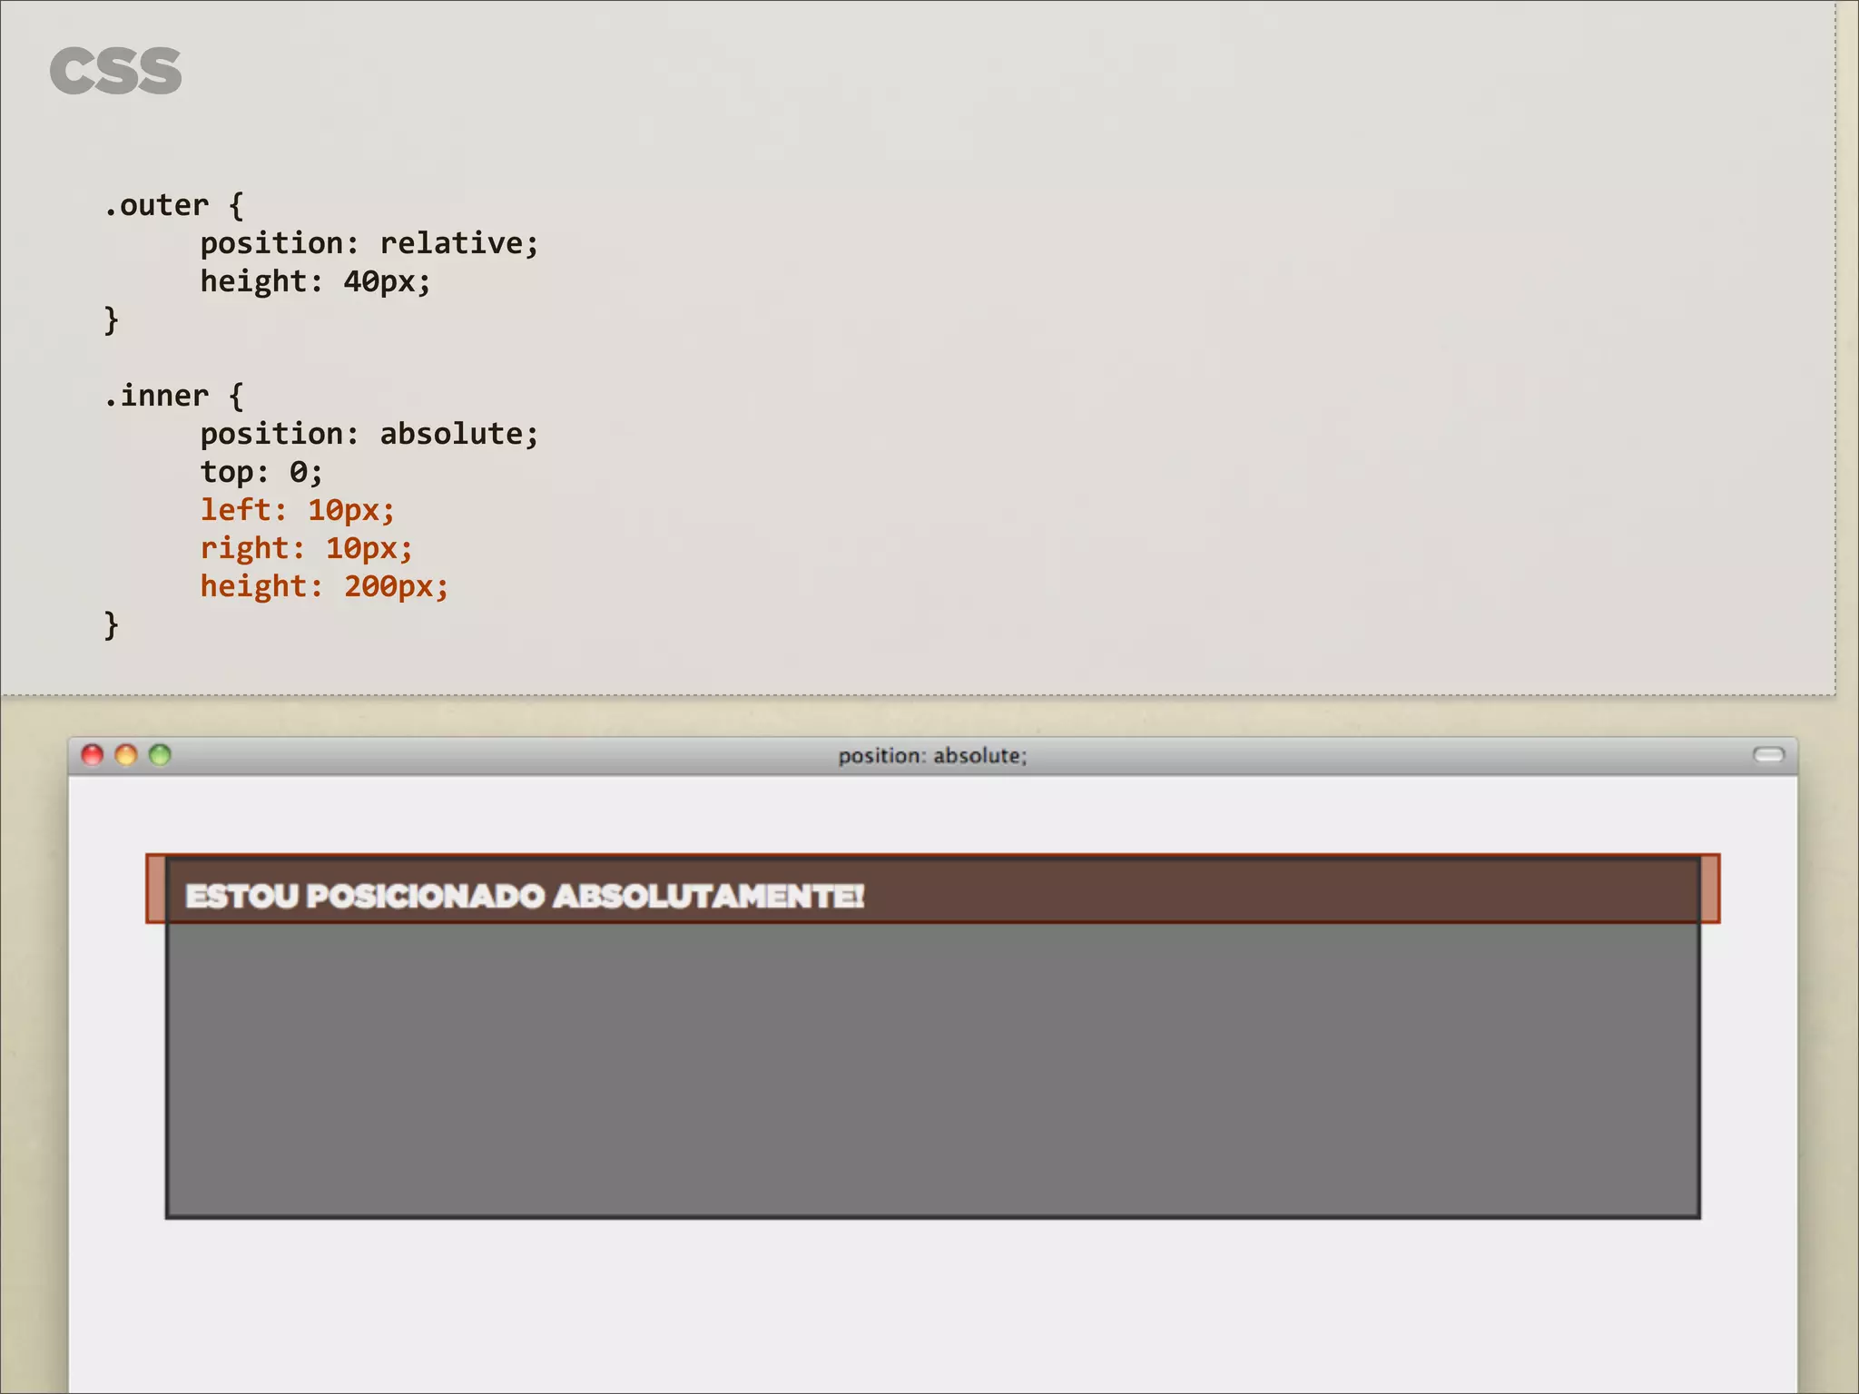This screenshot has width=1859, height=1394.
Task: Click the green zoom window button
Action: coord(160,754)
